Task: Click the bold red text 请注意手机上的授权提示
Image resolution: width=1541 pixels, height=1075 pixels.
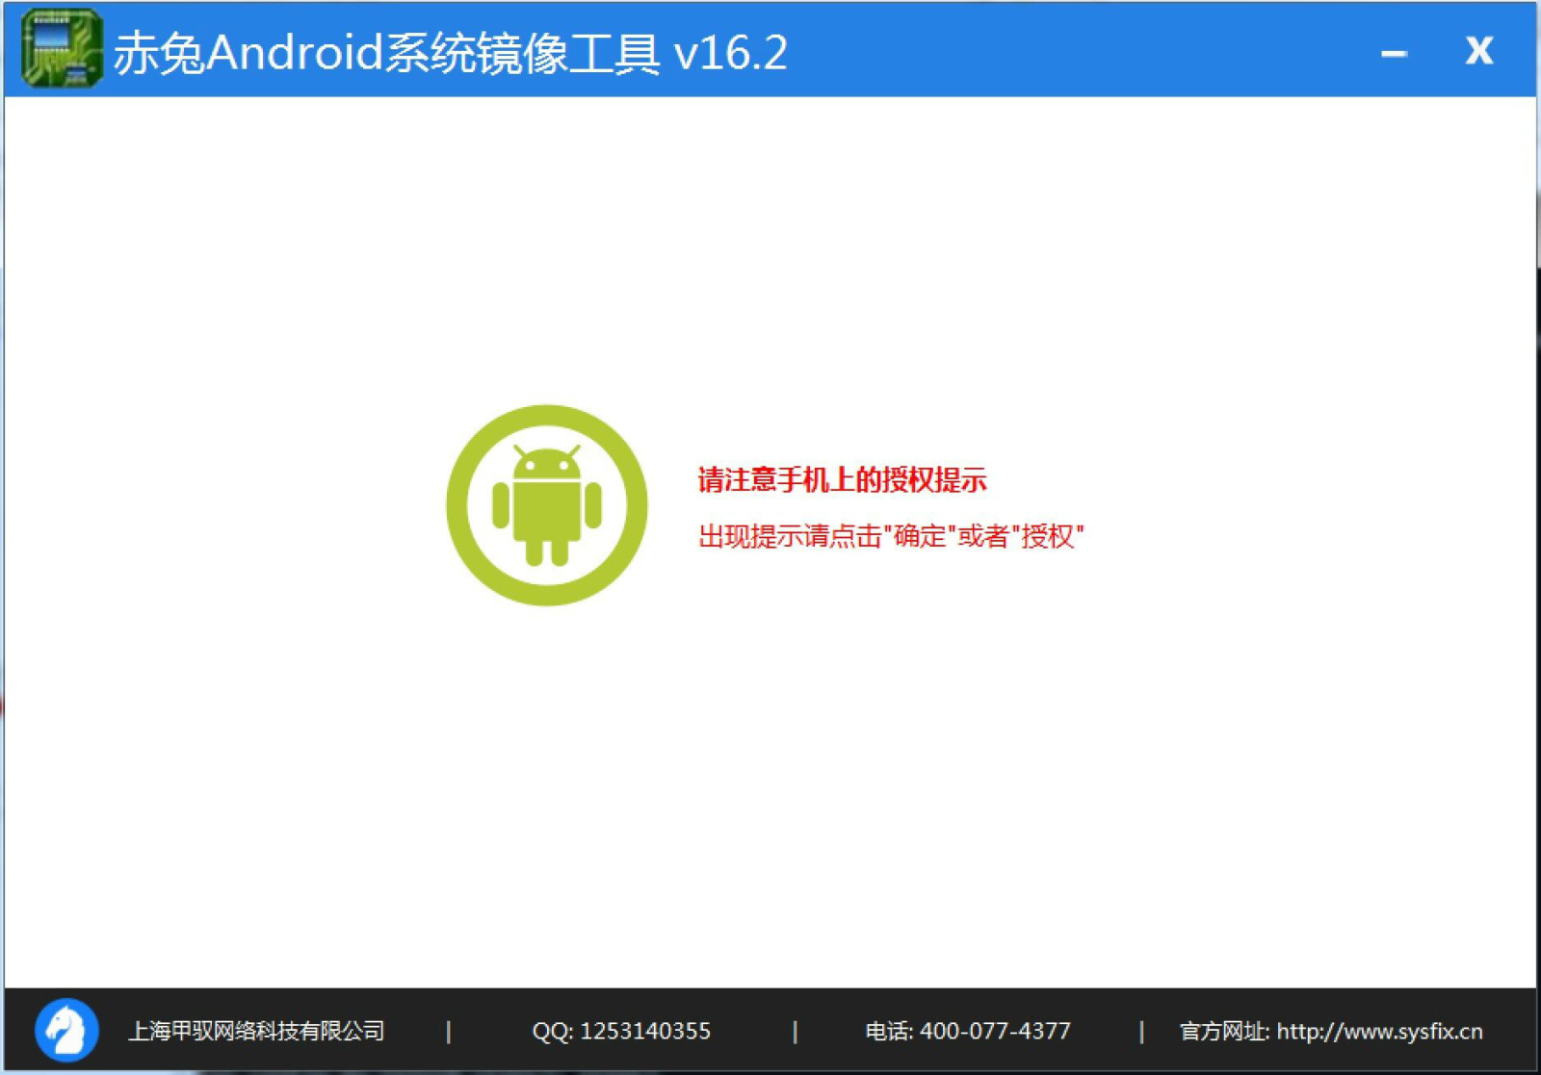Action: pyautogui.click(x=843, y=479)
